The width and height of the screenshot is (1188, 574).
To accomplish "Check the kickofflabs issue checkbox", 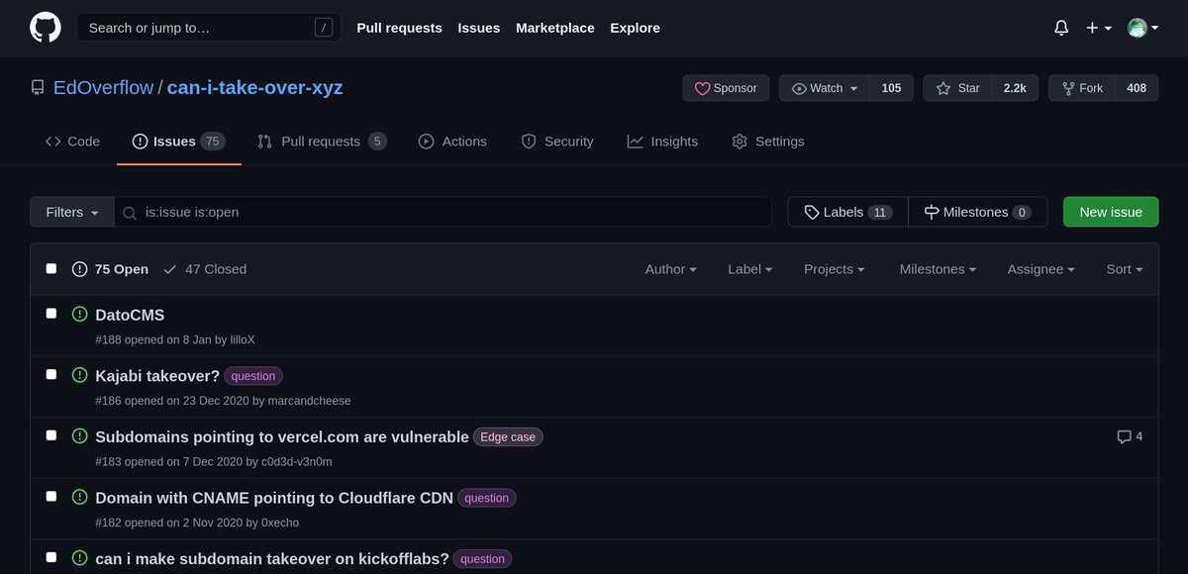I will [51, 557].
